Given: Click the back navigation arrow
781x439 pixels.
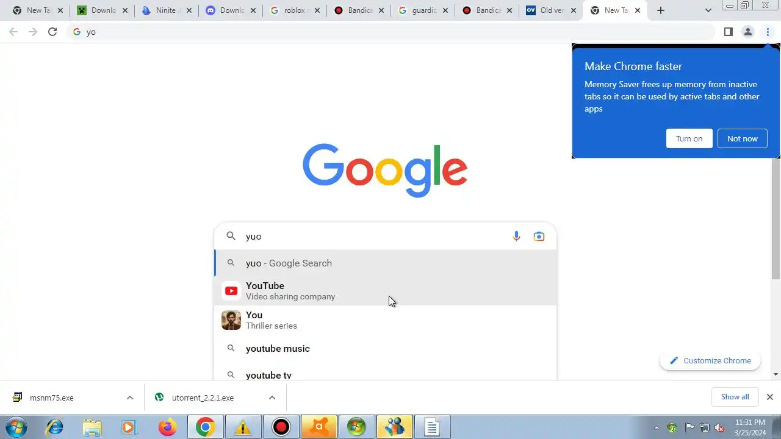Looking at the screenshot, I should click(x=13, y=32).
